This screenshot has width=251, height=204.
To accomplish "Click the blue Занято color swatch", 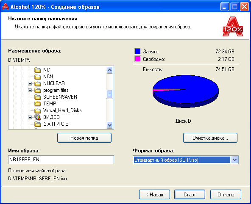I will 138,51.
